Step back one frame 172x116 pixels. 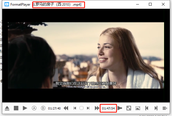click(x=75, y=108)
